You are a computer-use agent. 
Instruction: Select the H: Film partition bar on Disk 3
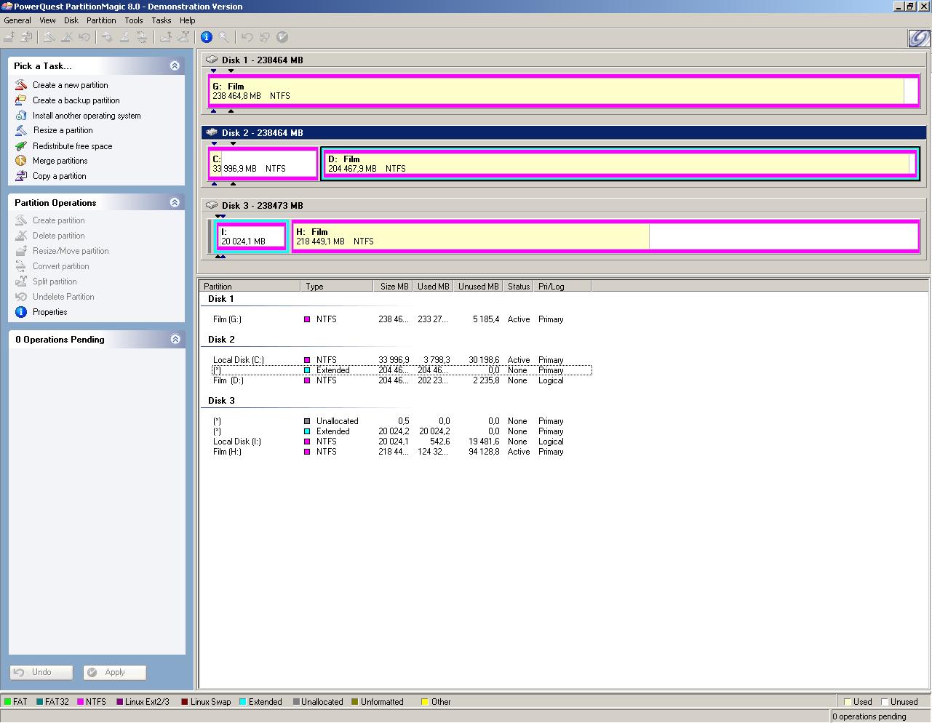coord(606,236)
